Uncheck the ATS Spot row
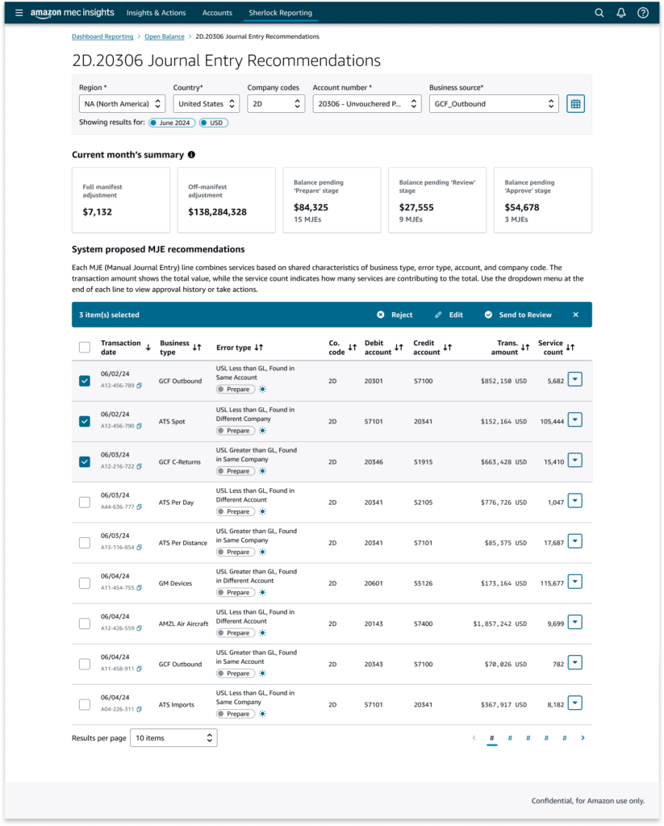 click(85, 421)
